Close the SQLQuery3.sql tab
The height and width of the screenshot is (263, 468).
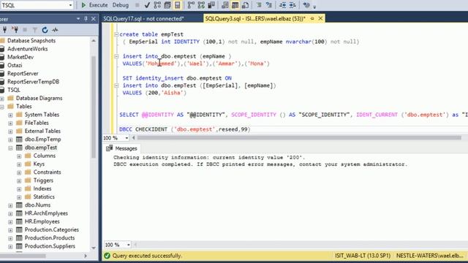point(320,18)
